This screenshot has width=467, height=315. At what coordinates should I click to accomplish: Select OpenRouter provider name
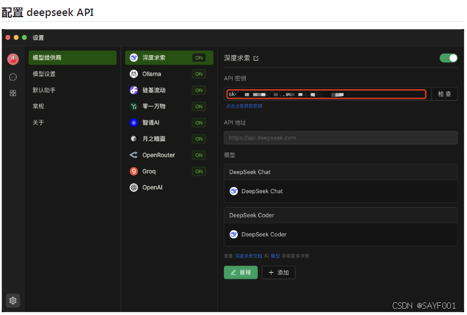tap(158, 155)
